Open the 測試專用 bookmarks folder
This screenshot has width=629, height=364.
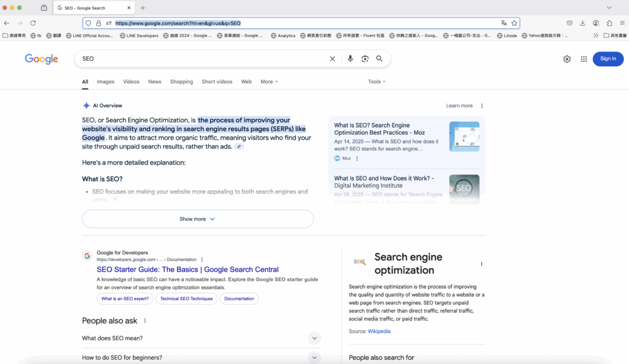tap(15, 36)
